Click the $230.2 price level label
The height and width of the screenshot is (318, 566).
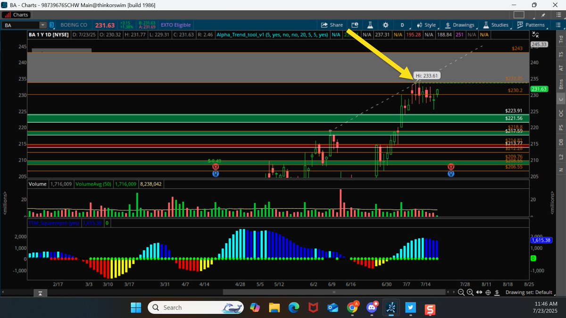coord(515,90)
